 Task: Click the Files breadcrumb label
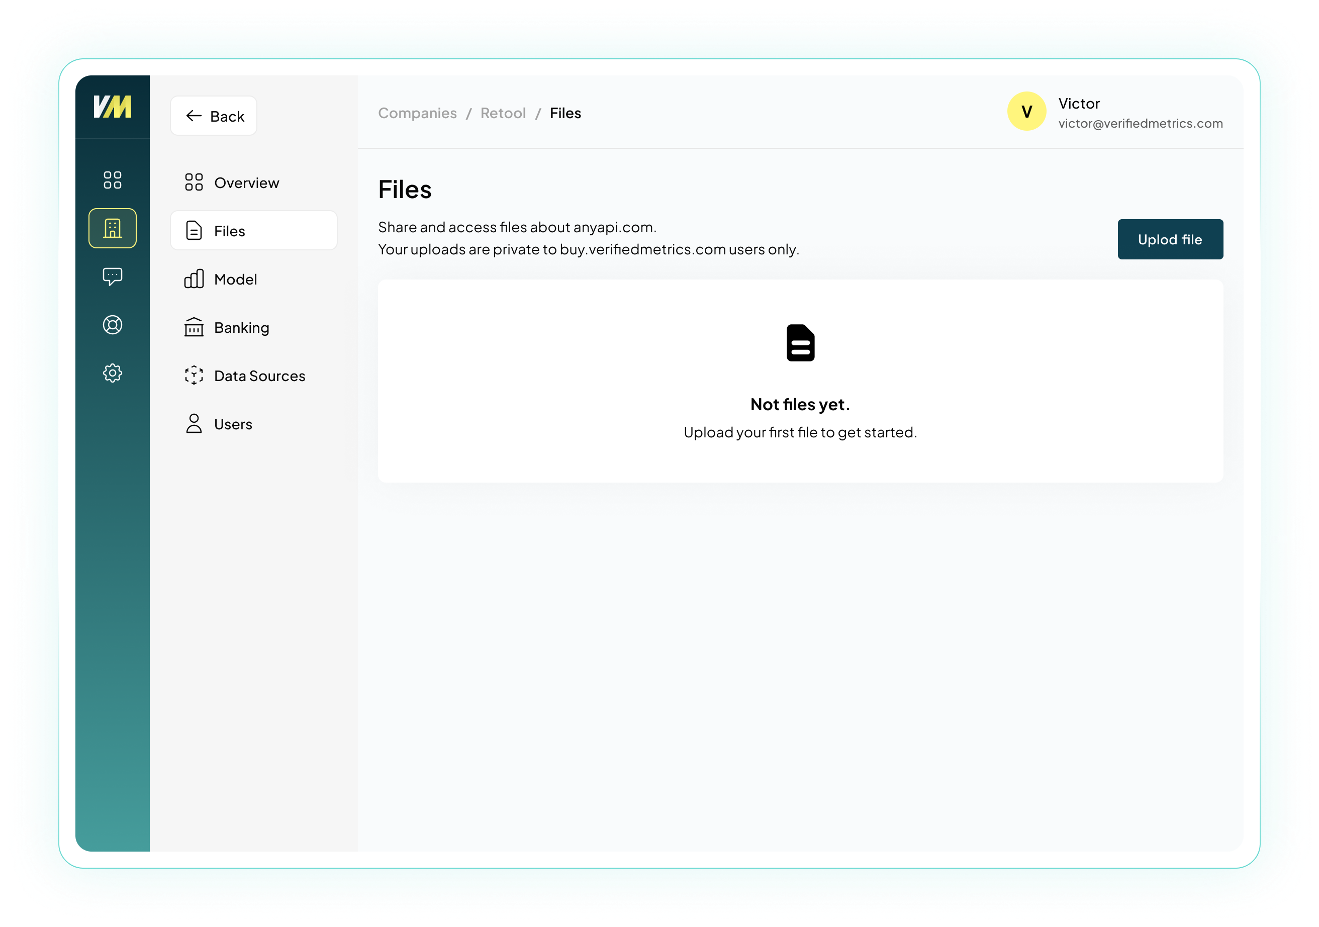564,113
